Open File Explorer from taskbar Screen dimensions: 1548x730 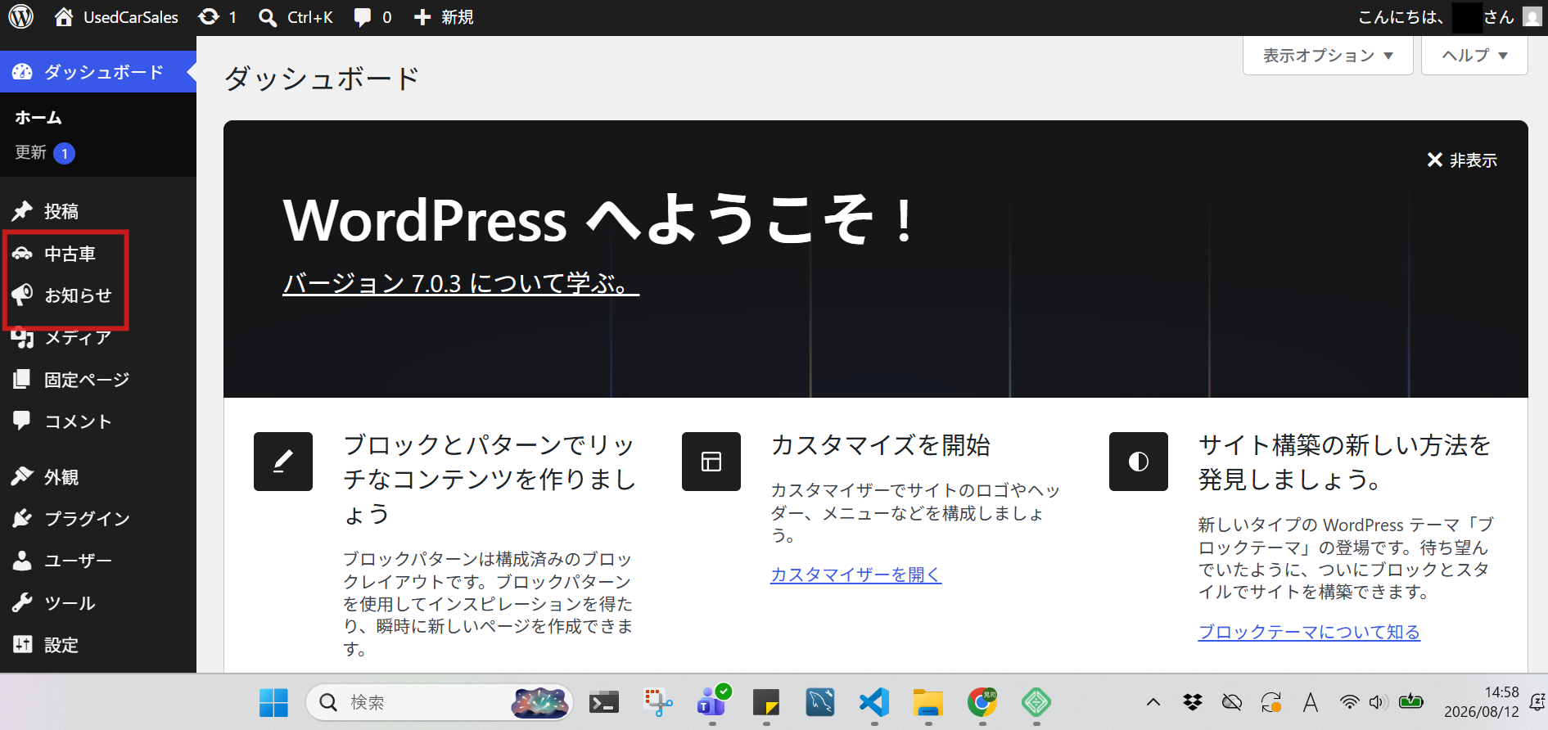[x=928, y=702]
